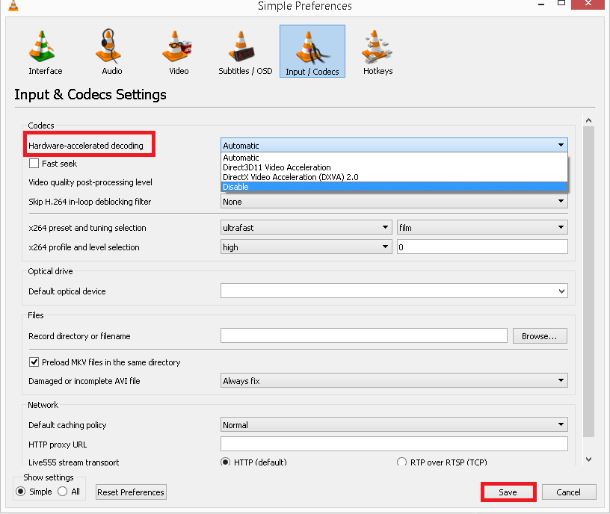Open Skip H.264 in-loop deblocking dropdown
The width and height of the screenshot is (610, 514).
(x=394, y=202)
